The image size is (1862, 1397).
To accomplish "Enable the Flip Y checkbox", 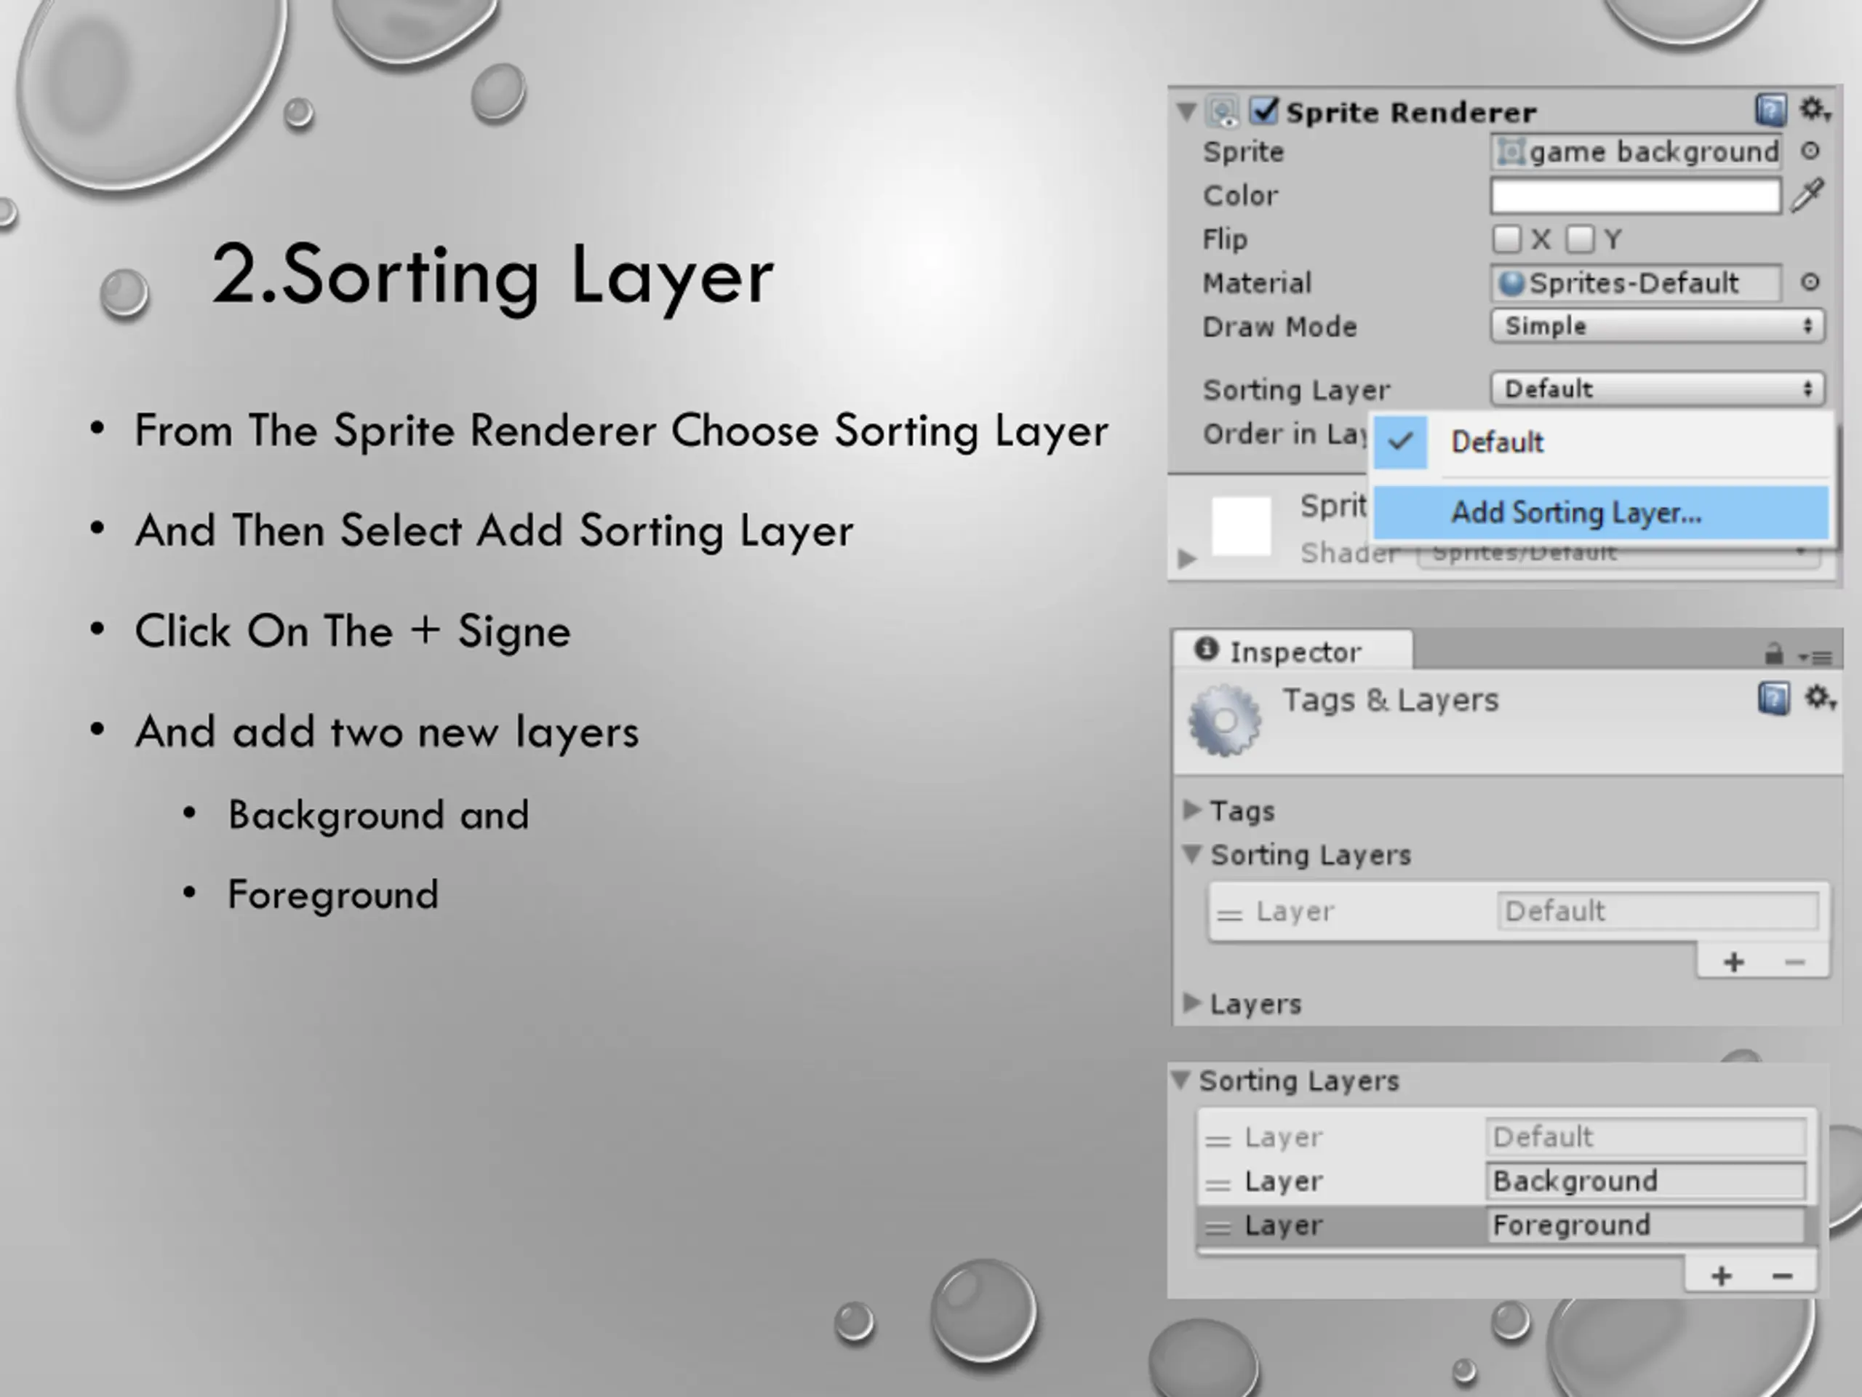I will point(1580,239).
